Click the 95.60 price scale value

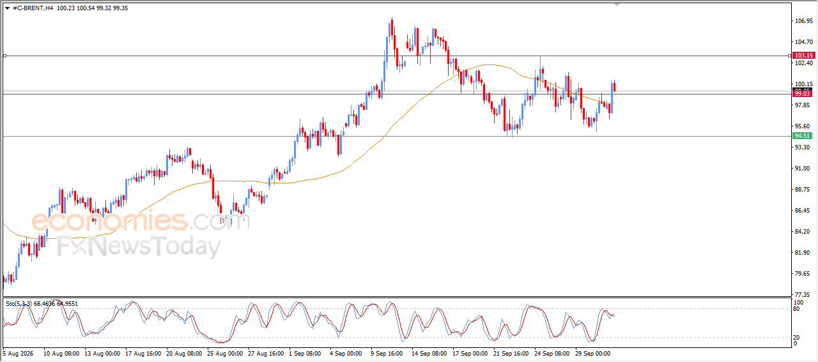tap(803, 126)
